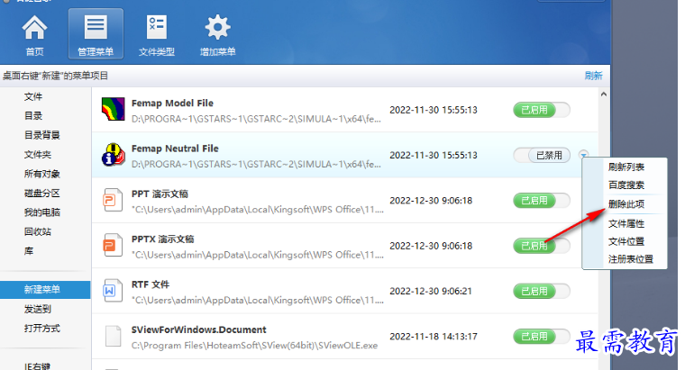Click the SViewForWindows.Document title text
The image size is (685, 370).
click(x=199, y=329)
